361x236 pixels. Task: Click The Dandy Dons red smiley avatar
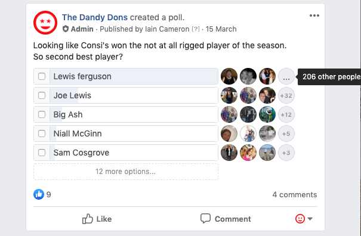click(45, 23)
